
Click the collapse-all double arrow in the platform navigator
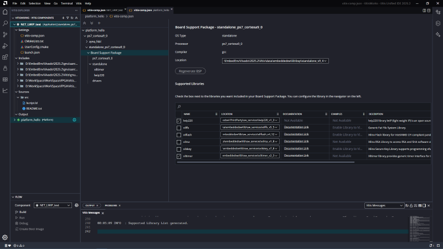85,23
